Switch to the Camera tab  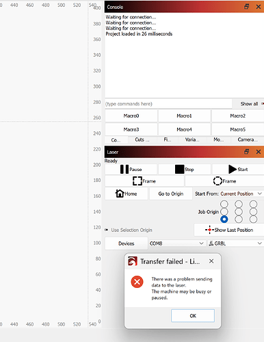click(248, 140)
